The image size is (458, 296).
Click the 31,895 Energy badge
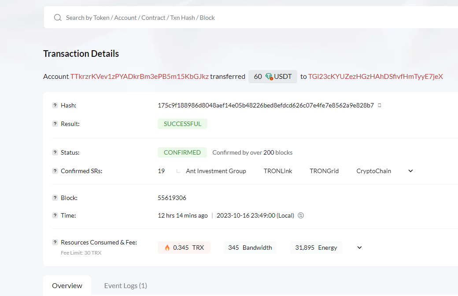[x=316, y=248]
